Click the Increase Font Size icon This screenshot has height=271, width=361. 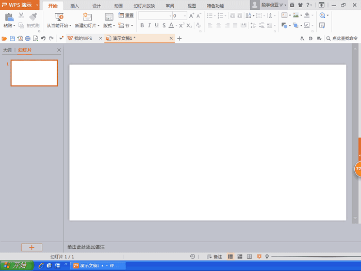pos(192,16)
